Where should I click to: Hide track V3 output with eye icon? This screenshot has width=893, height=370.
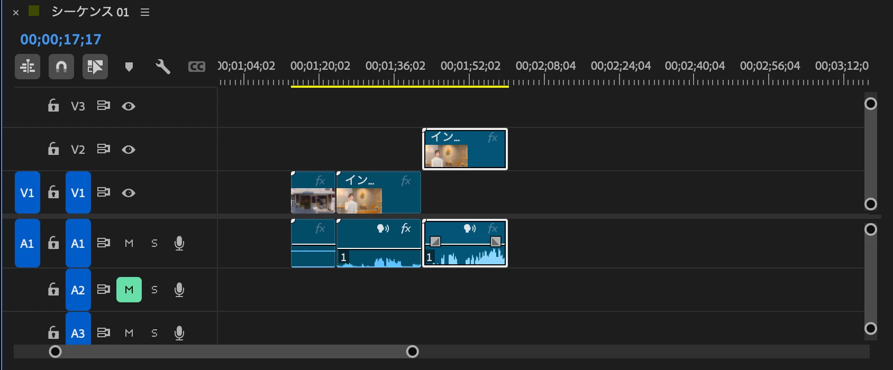tap(129, 106)
